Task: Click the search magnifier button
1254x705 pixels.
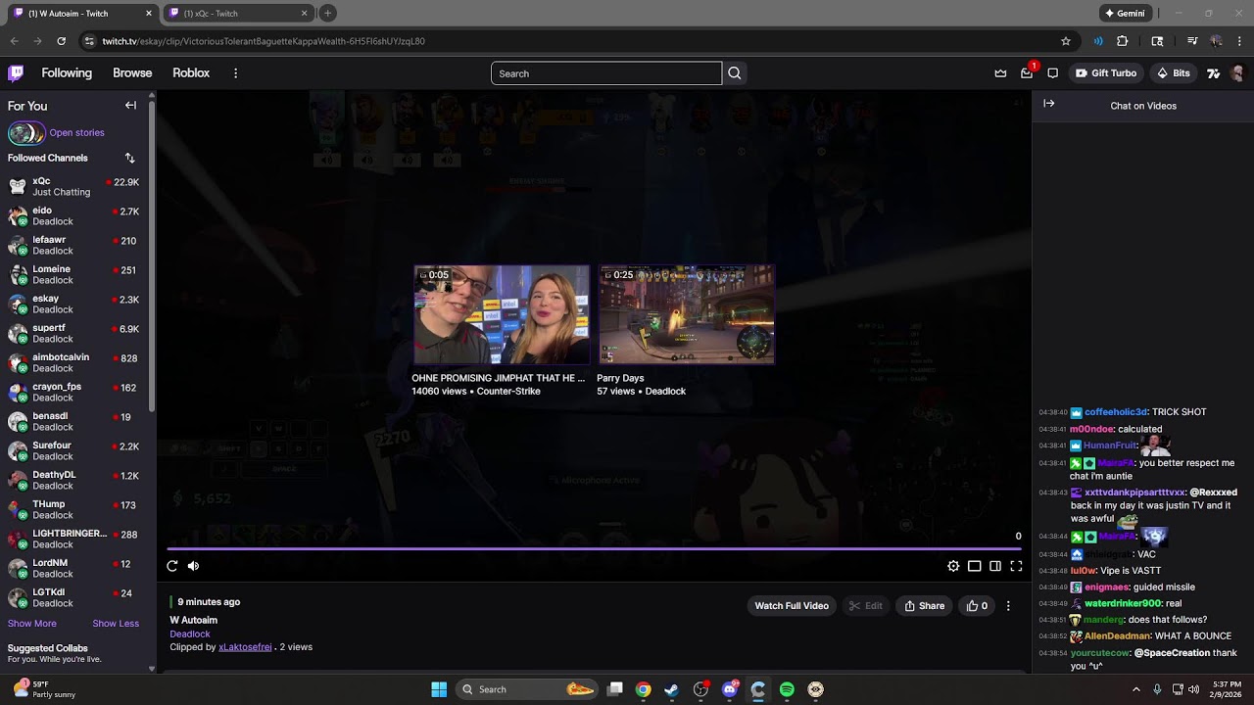Action: [735, 73]
